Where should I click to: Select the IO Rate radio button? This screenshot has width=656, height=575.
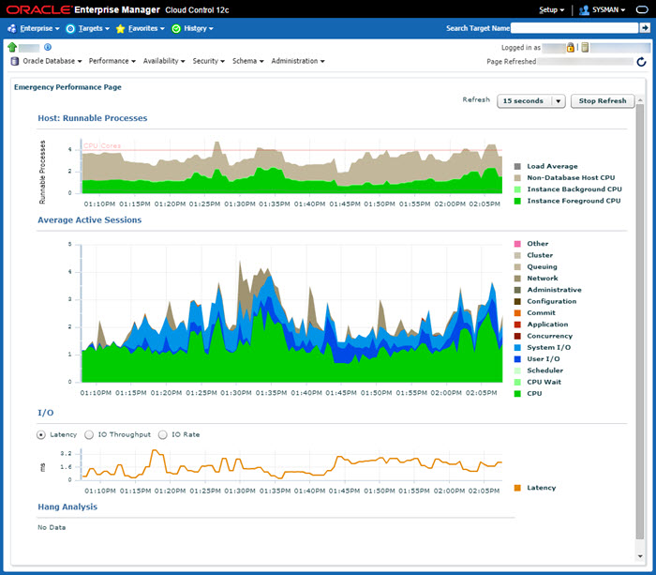163,434
